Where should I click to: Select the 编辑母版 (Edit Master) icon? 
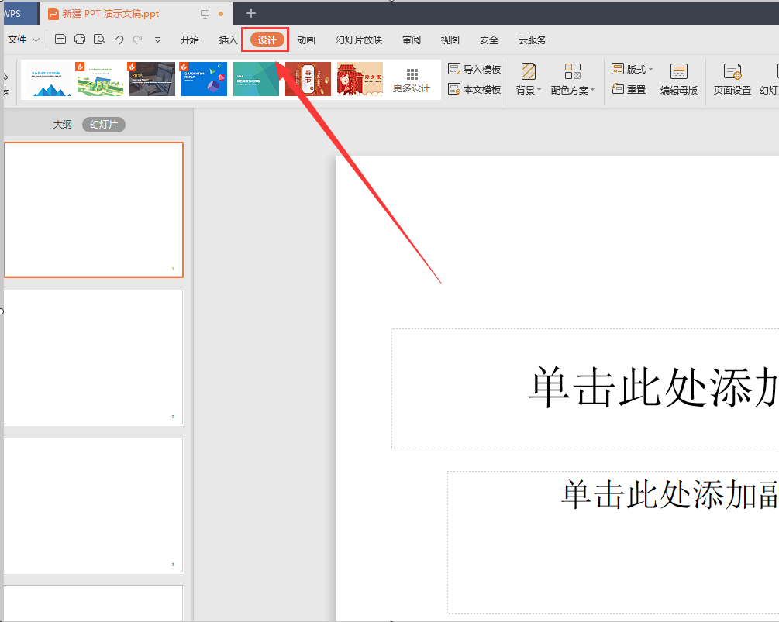click(680, 78)
